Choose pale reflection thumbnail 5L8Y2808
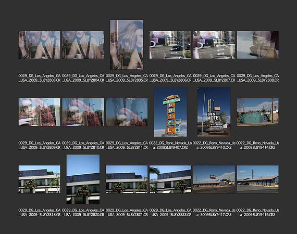This screenshot has width=297, height=234. [257, 45]
